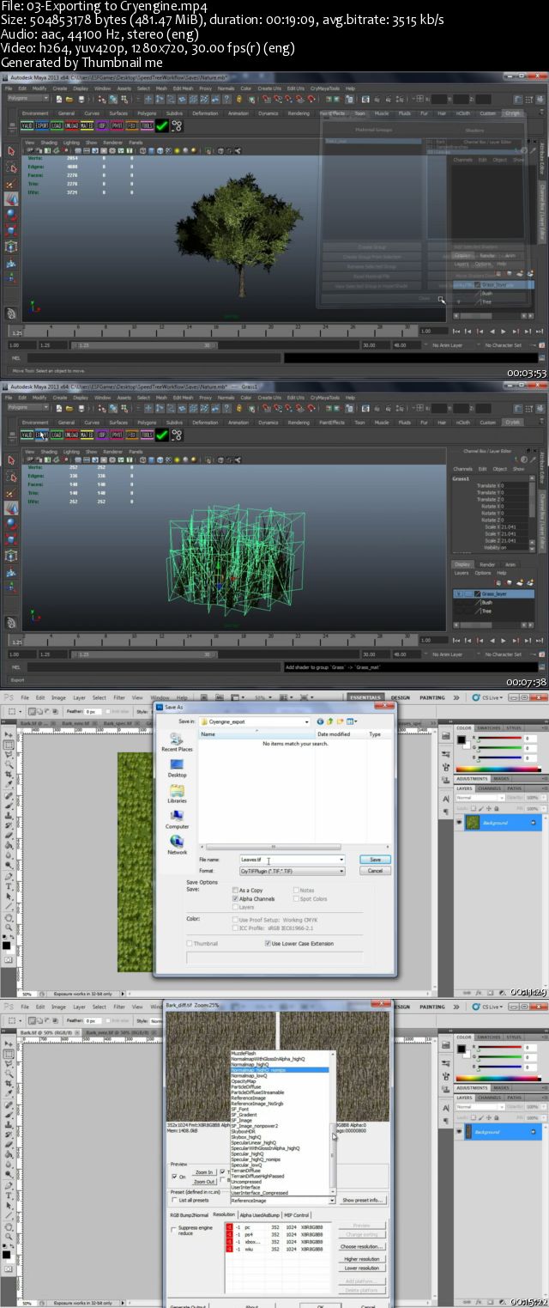The width and height of the screenshot is (549, 1308).
Task: Hide Background layer in Save As frame
Action: click(x=459, y=823)
